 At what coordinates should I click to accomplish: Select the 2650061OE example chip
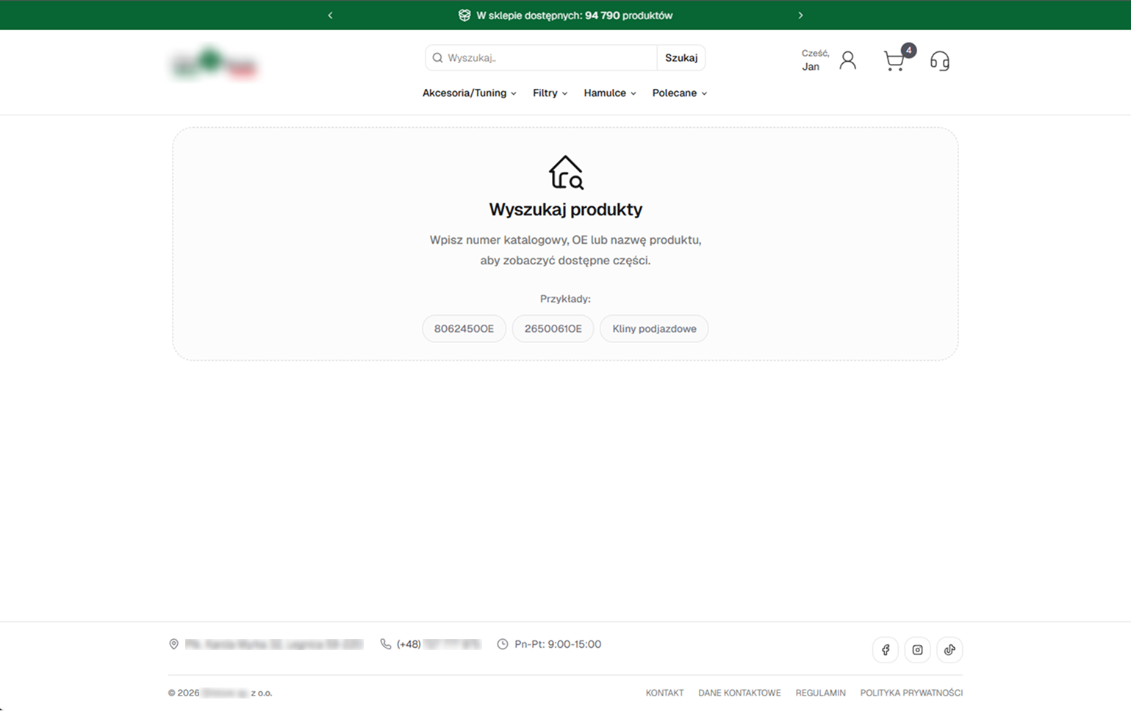click(x=553, y=329)
